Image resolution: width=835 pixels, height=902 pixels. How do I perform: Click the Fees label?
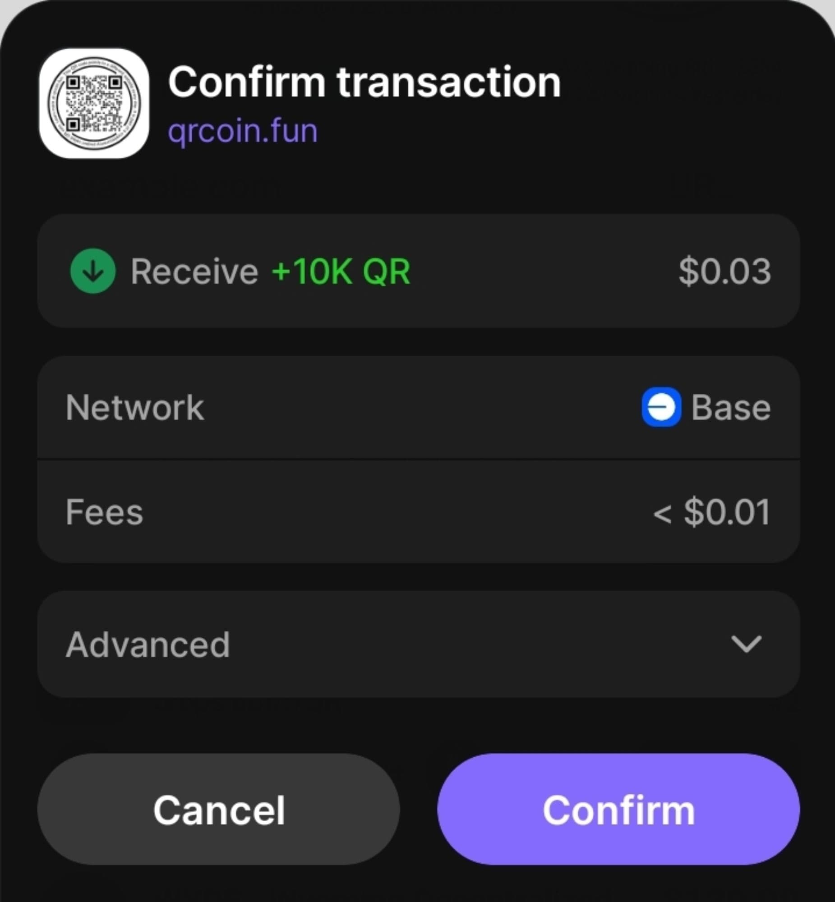tap(104, 512)
